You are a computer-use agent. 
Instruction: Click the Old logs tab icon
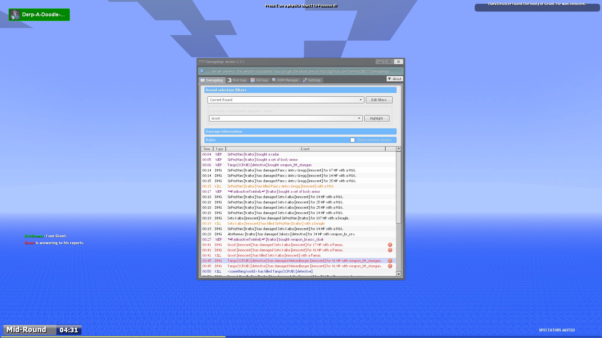tap(253, 80)
